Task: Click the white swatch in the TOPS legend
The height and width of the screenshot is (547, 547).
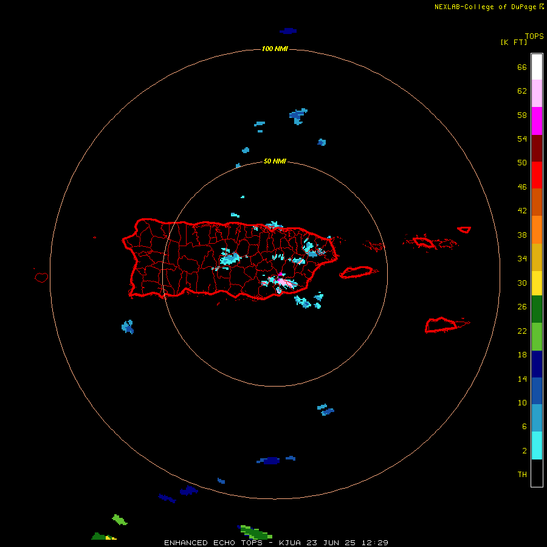Action: tap(537, 67)
